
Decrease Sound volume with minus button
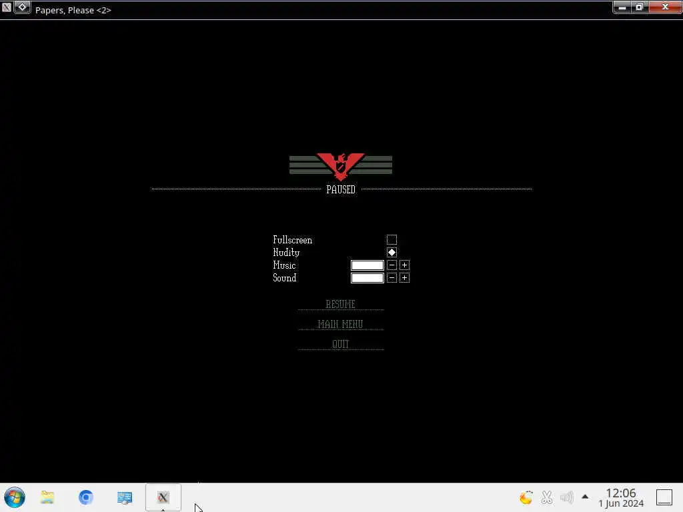[x=392, y=277]
